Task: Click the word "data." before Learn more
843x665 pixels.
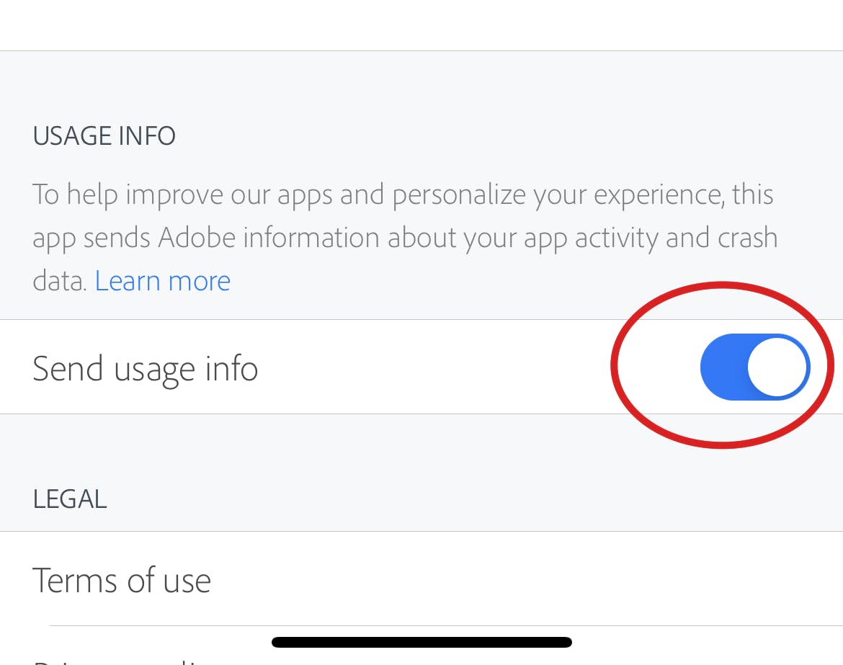Action: [60, 281]
